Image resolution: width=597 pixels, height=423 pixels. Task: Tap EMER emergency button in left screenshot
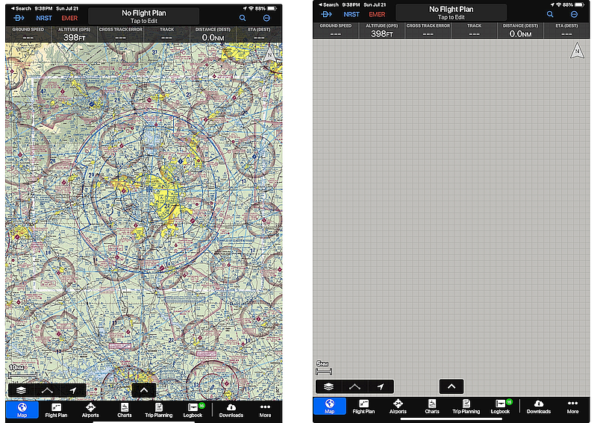tap(69, 18)
